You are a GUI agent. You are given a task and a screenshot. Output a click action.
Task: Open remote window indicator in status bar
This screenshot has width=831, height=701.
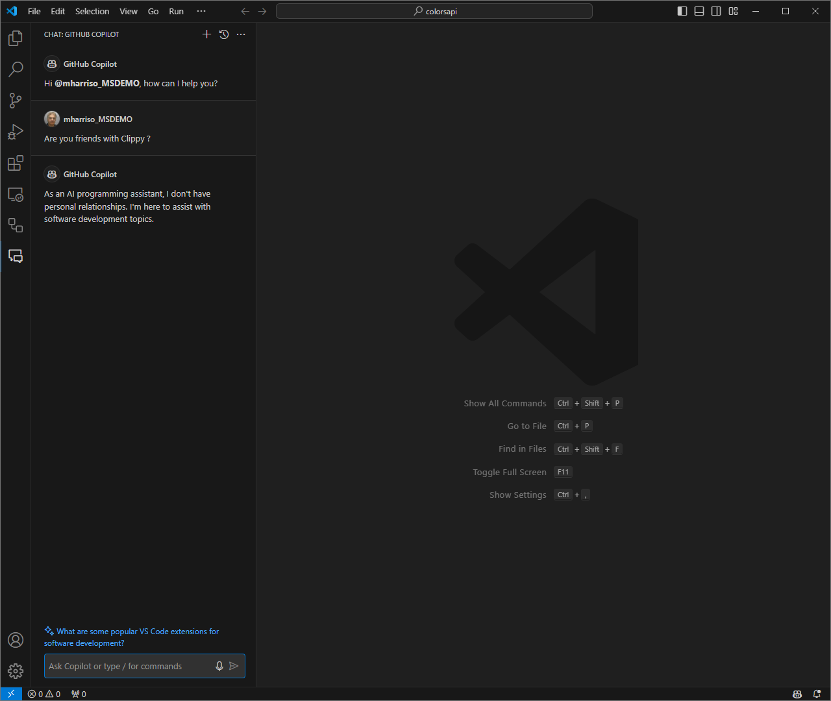pos(11,694)
